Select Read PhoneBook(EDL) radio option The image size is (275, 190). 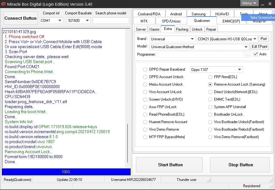(164, 114)
